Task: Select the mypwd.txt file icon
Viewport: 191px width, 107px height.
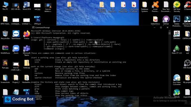Action: point(187,93)
